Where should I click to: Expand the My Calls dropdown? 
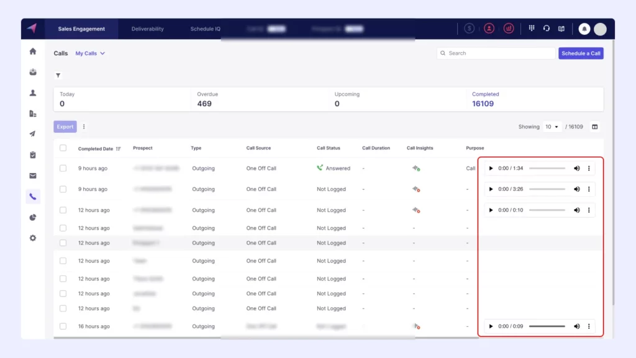pyautogui.click(x=90, y=53)
